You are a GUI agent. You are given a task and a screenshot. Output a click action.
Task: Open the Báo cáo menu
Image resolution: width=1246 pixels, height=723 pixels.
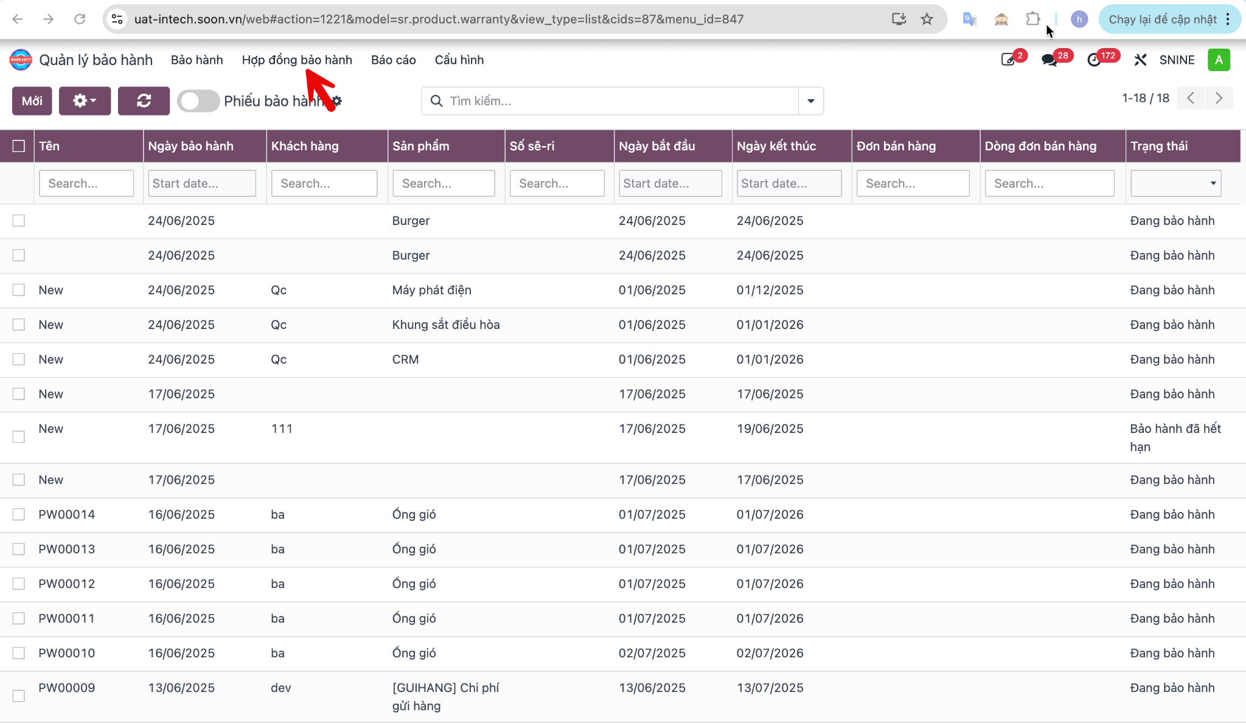click(x=393, y=60)
